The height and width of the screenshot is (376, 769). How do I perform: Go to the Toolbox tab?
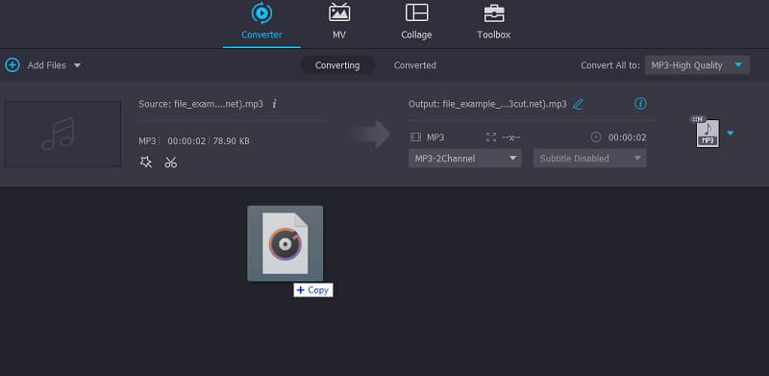[494, 22]
